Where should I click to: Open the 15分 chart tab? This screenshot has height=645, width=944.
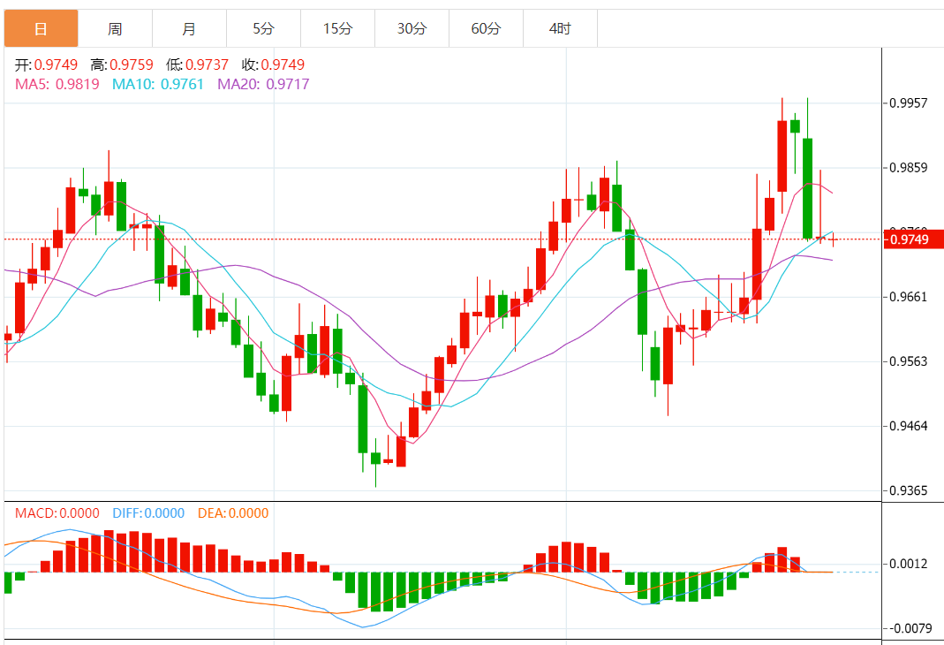coord(337,28)
